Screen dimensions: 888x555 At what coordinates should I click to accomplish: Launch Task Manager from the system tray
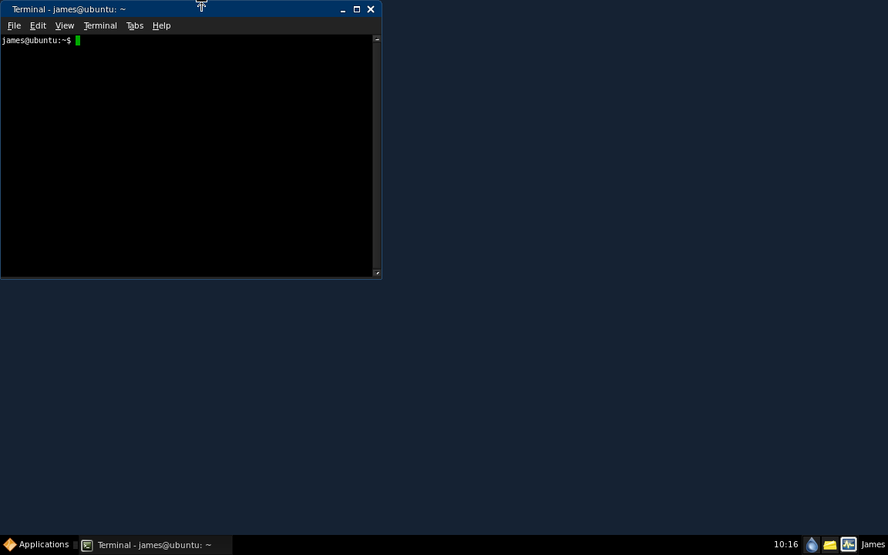(x=849, y=544)
